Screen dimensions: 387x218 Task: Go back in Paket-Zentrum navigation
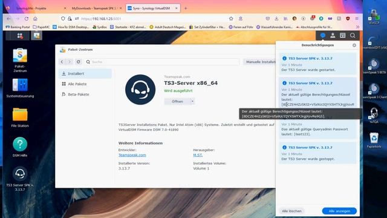click(62, 62)
